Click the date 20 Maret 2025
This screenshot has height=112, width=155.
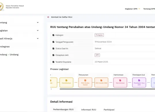101,62
